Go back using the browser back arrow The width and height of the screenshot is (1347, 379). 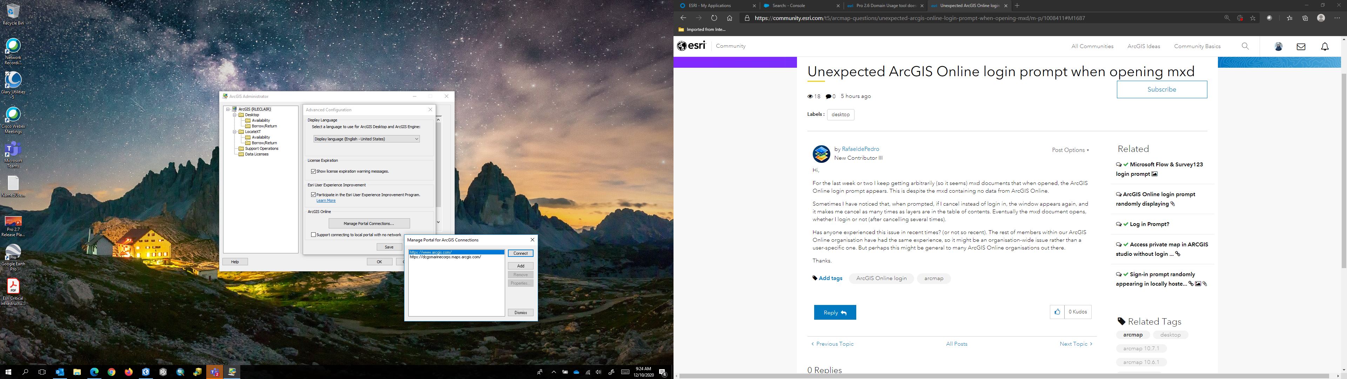(x=683, y=18)
